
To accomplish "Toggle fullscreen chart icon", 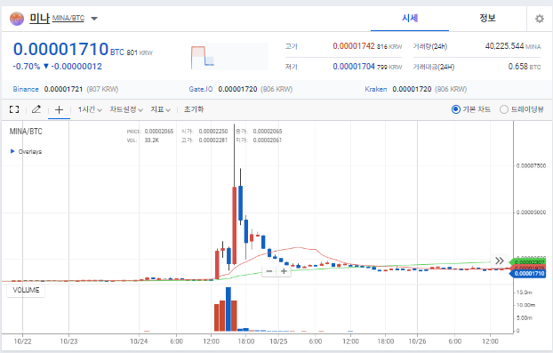I will 14,109.
